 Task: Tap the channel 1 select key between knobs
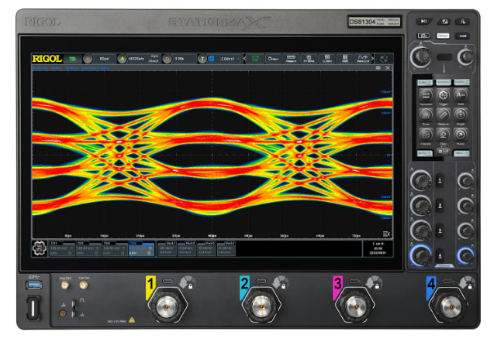point(440,180)
